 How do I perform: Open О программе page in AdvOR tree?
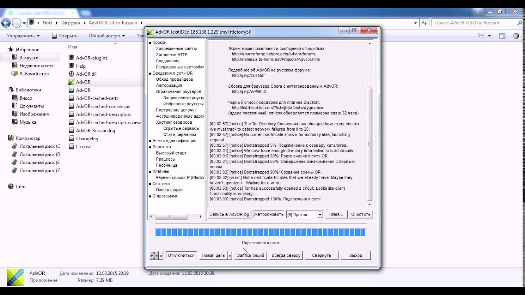(165, 196)
